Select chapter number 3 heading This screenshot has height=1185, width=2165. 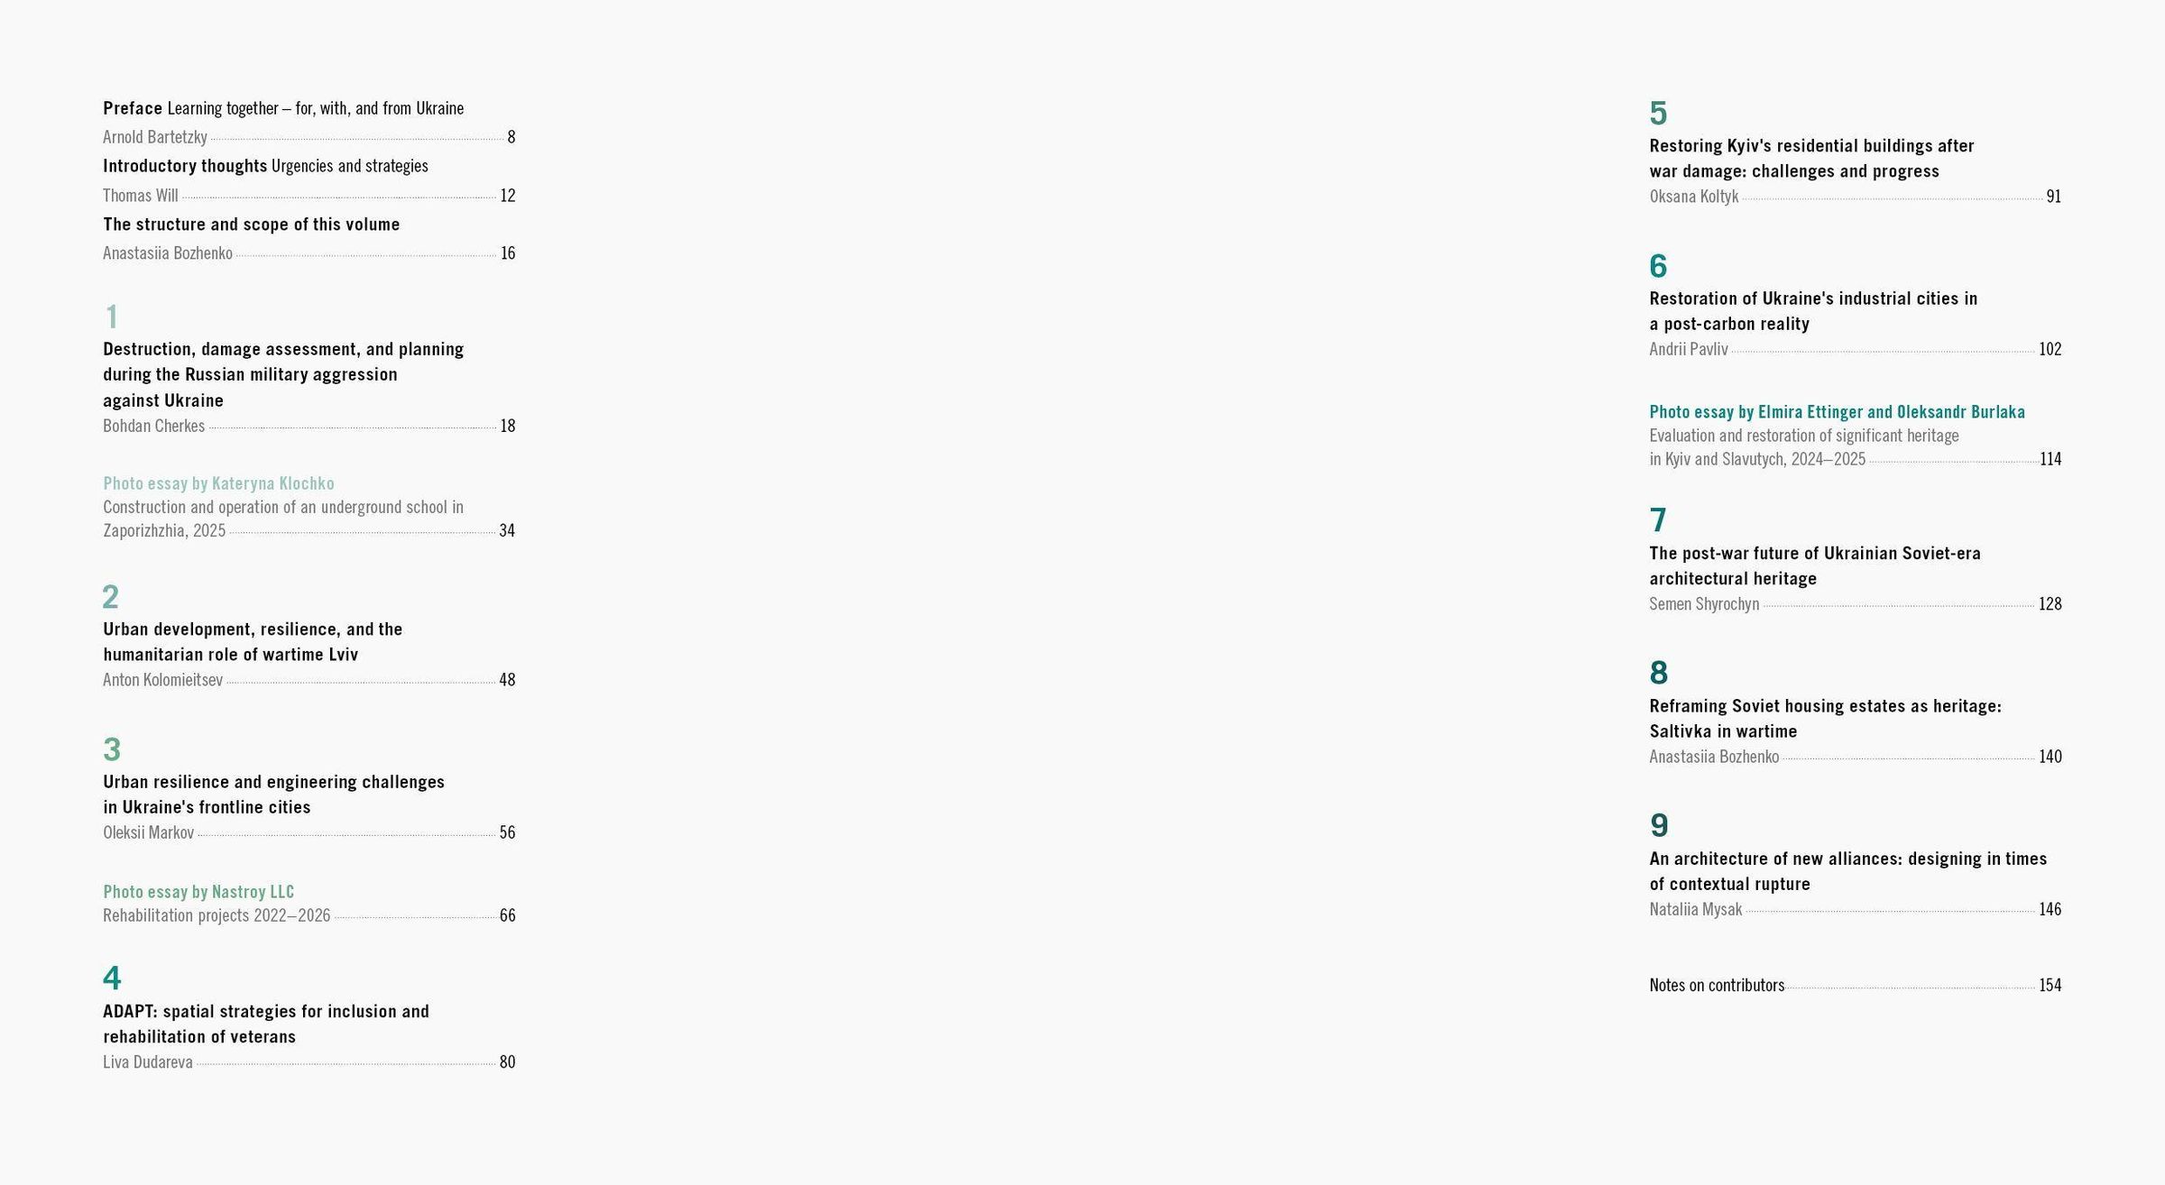112,749
